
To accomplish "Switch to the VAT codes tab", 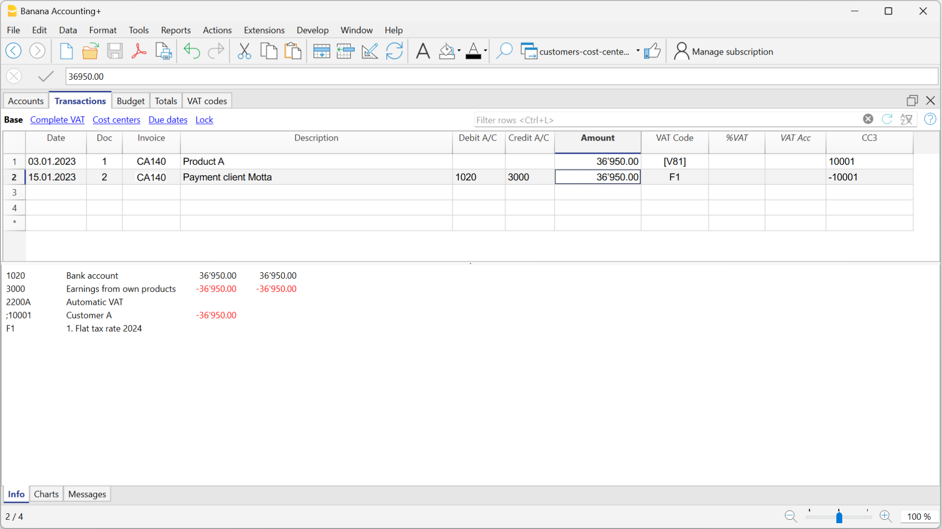I will (x=207, y=101).
